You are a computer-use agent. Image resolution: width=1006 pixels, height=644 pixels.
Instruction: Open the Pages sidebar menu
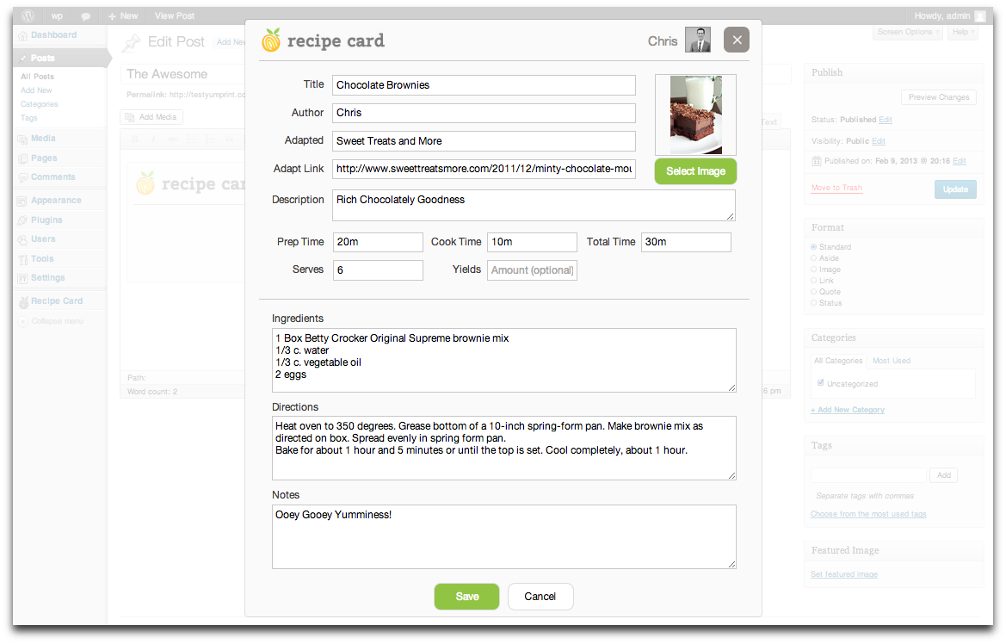44,158
